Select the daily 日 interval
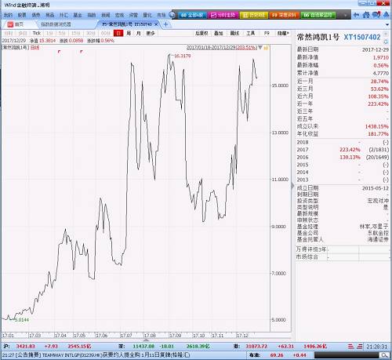The height and width of the screenshot is (360, 392). click(118, 33)
